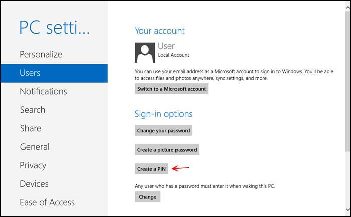Click the Create a PIN button
This screenshot has height=217, width=351.
(x=151, y=169)
